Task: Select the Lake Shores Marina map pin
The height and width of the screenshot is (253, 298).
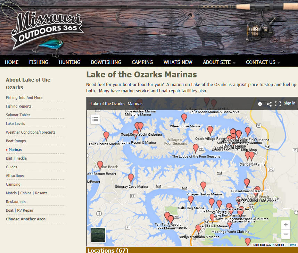Action: tap(106, 136)
